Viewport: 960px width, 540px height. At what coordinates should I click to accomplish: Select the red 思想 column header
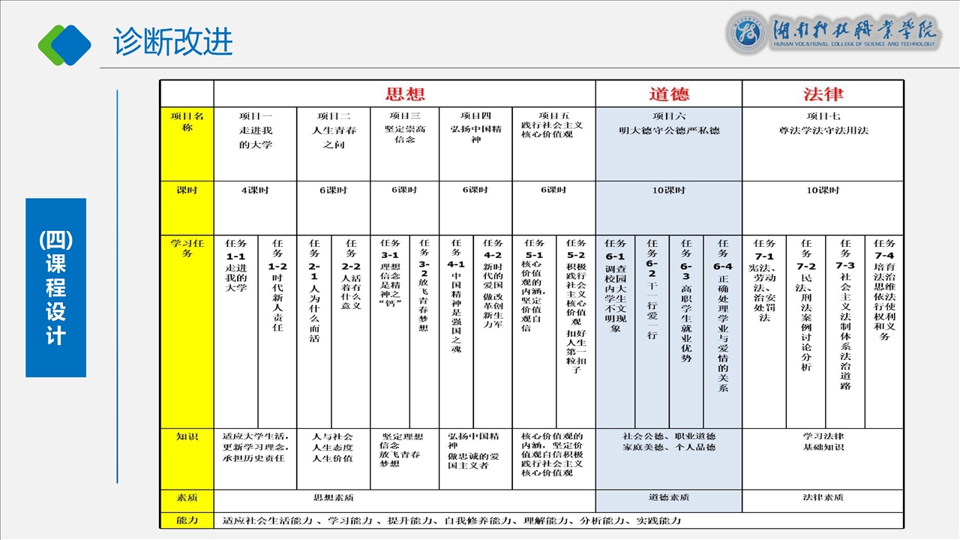405,94
